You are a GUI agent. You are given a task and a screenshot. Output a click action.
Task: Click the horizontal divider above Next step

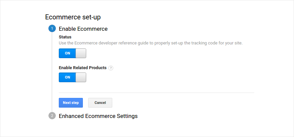tap(156, 93)
